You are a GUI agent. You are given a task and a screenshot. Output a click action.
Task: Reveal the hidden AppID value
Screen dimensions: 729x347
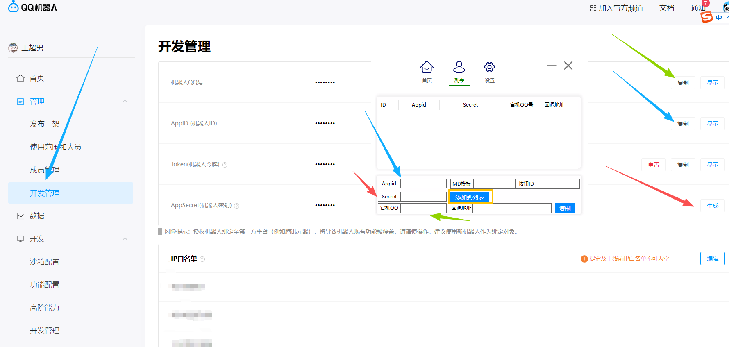pos(712,124)
